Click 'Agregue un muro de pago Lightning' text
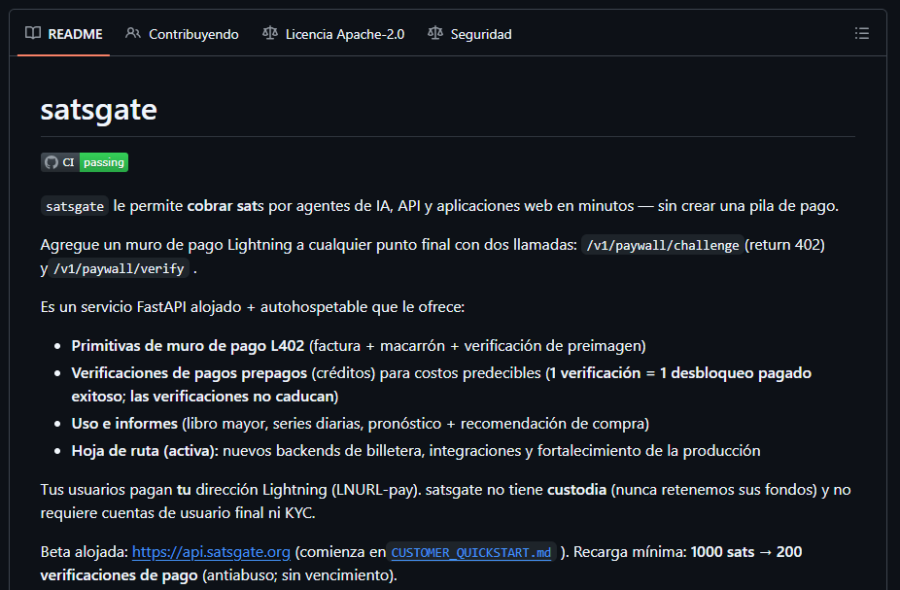 click(x=166, y=245)
